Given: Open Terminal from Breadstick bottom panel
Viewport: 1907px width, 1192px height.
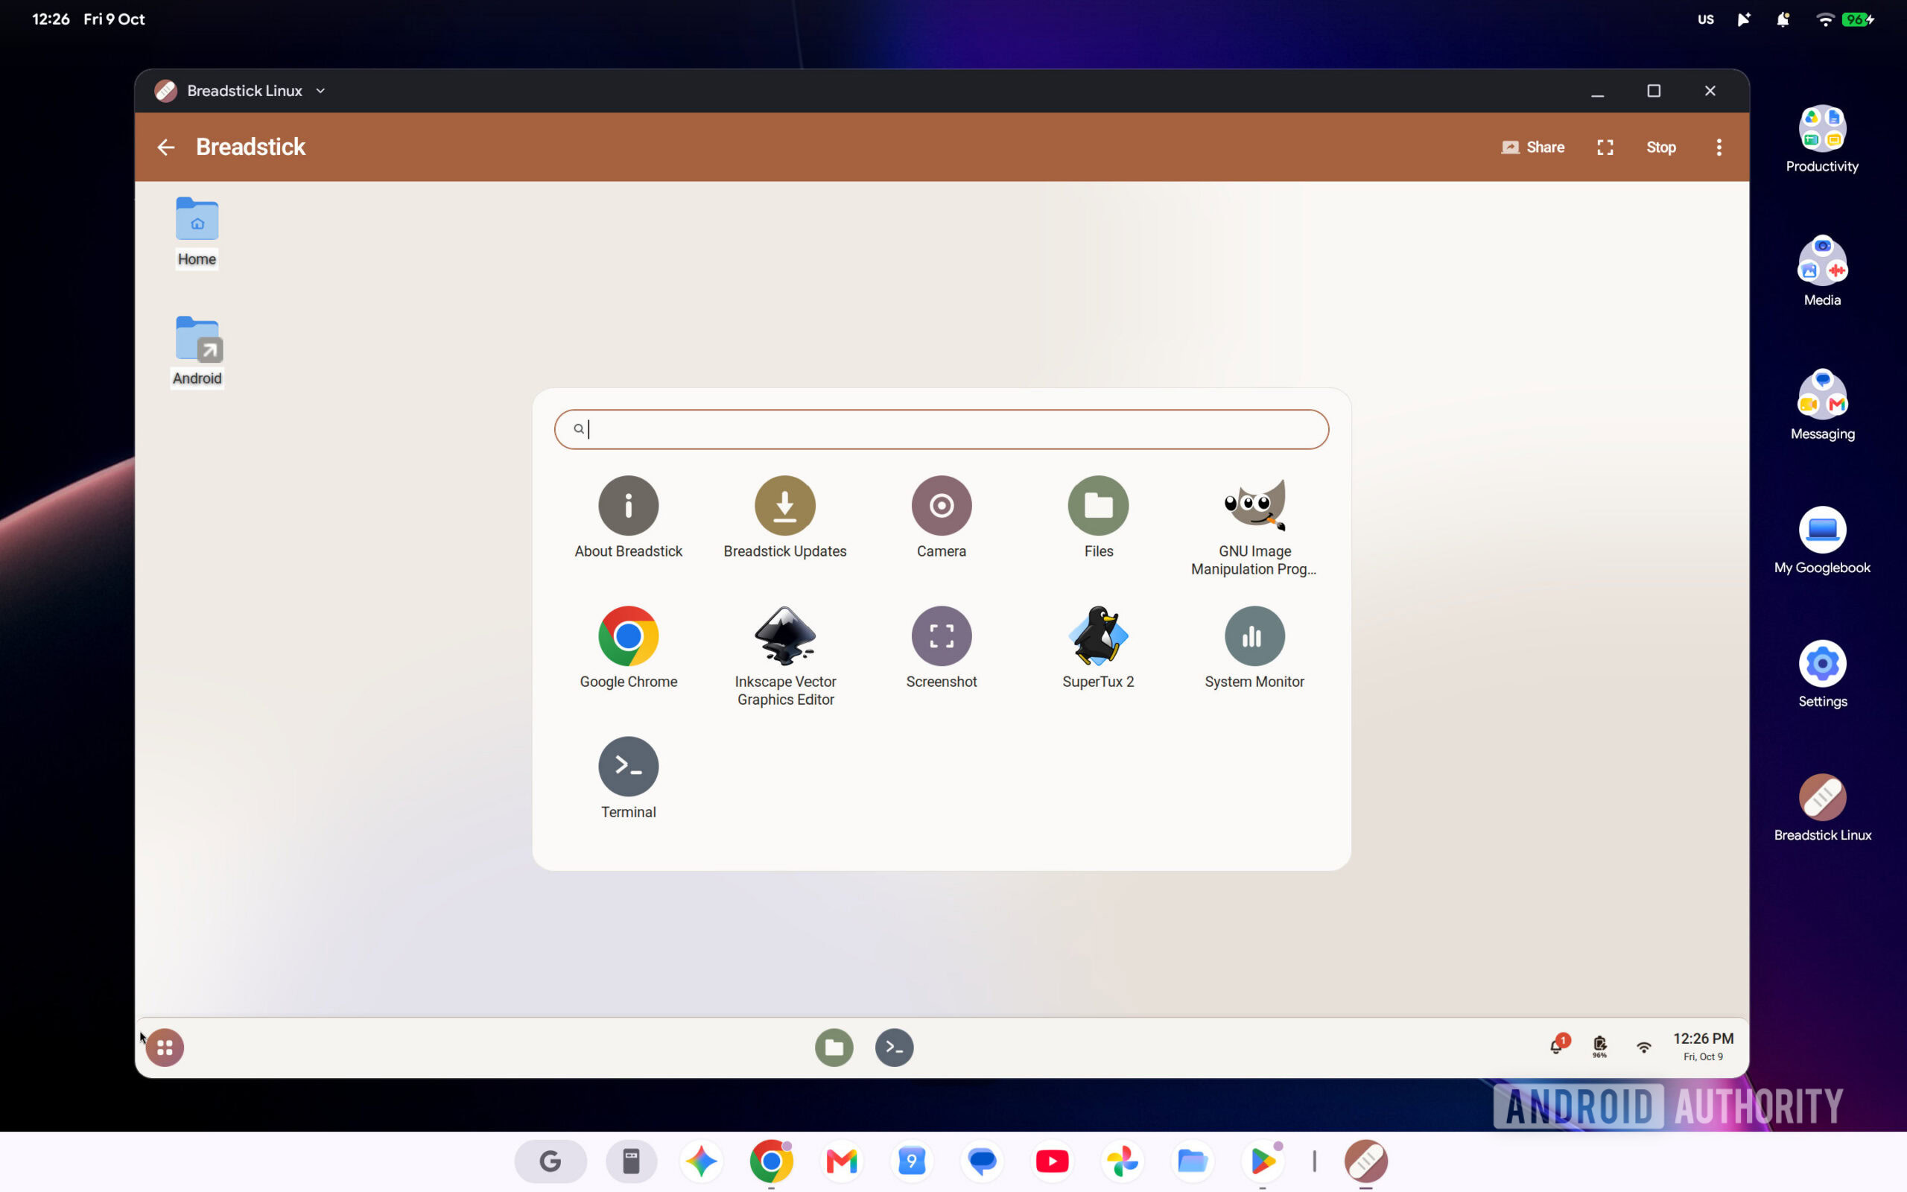Looking at the screenshot, I should (x=894, y=1047).
